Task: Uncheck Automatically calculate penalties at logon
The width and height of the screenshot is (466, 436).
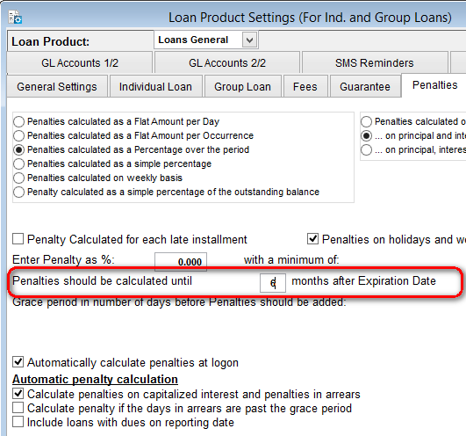Action: [x=18, y=362]
